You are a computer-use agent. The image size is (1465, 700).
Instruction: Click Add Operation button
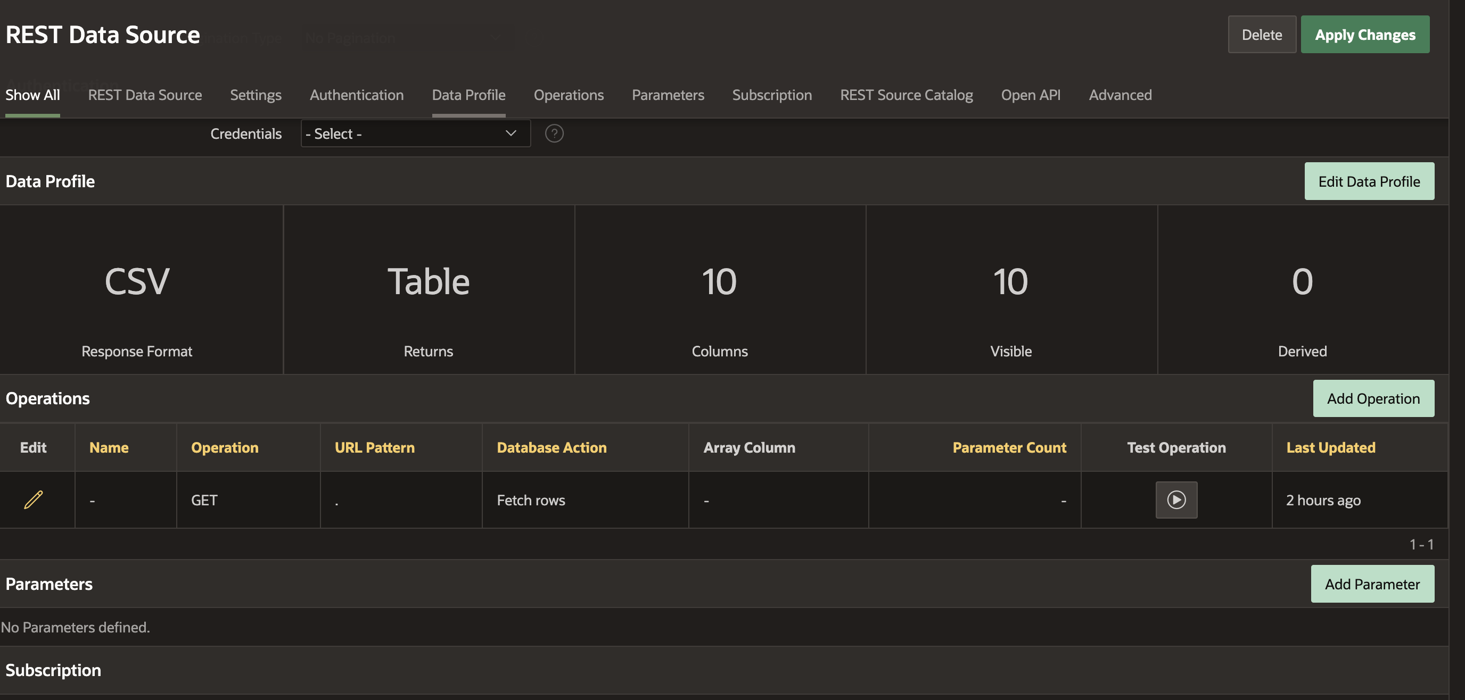[x=1372, y=398]
